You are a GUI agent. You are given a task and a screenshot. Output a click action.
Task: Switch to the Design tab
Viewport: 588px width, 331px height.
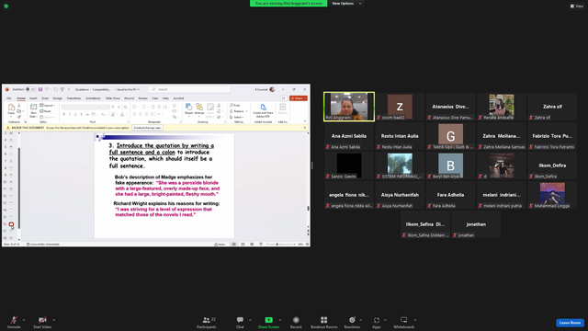tap(57, 98)
